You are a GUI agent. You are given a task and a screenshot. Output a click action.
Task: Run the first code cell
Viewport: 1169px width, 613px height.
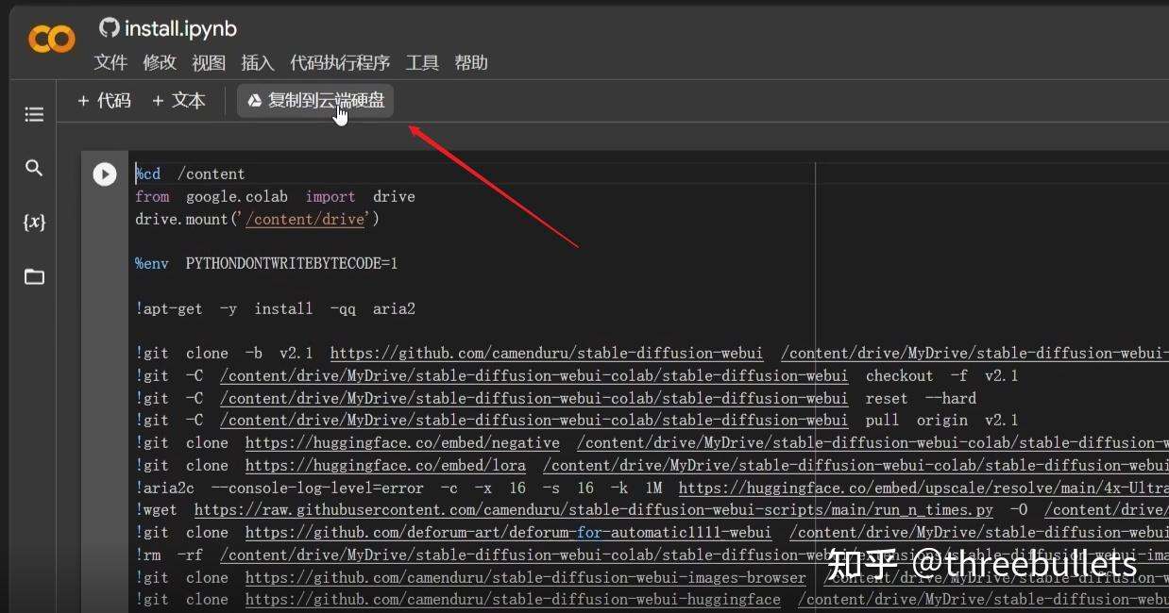tap(105, 174)
